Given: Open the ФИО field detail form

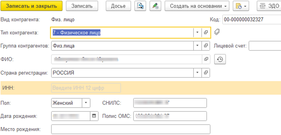Looking at the screenshot, I should 206,59.
